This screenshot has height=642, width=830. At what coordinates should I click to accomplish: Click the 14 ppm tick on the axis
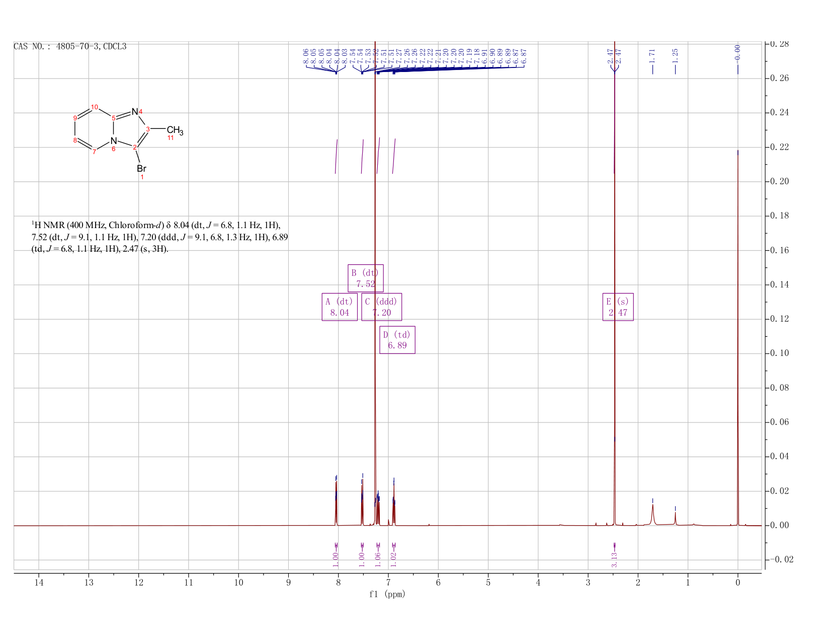39,583
